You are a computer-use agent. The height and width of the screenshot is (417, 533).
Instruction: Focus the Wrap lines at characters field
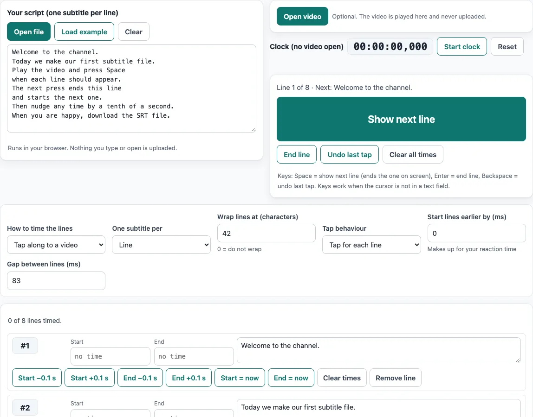pos(266,233)
